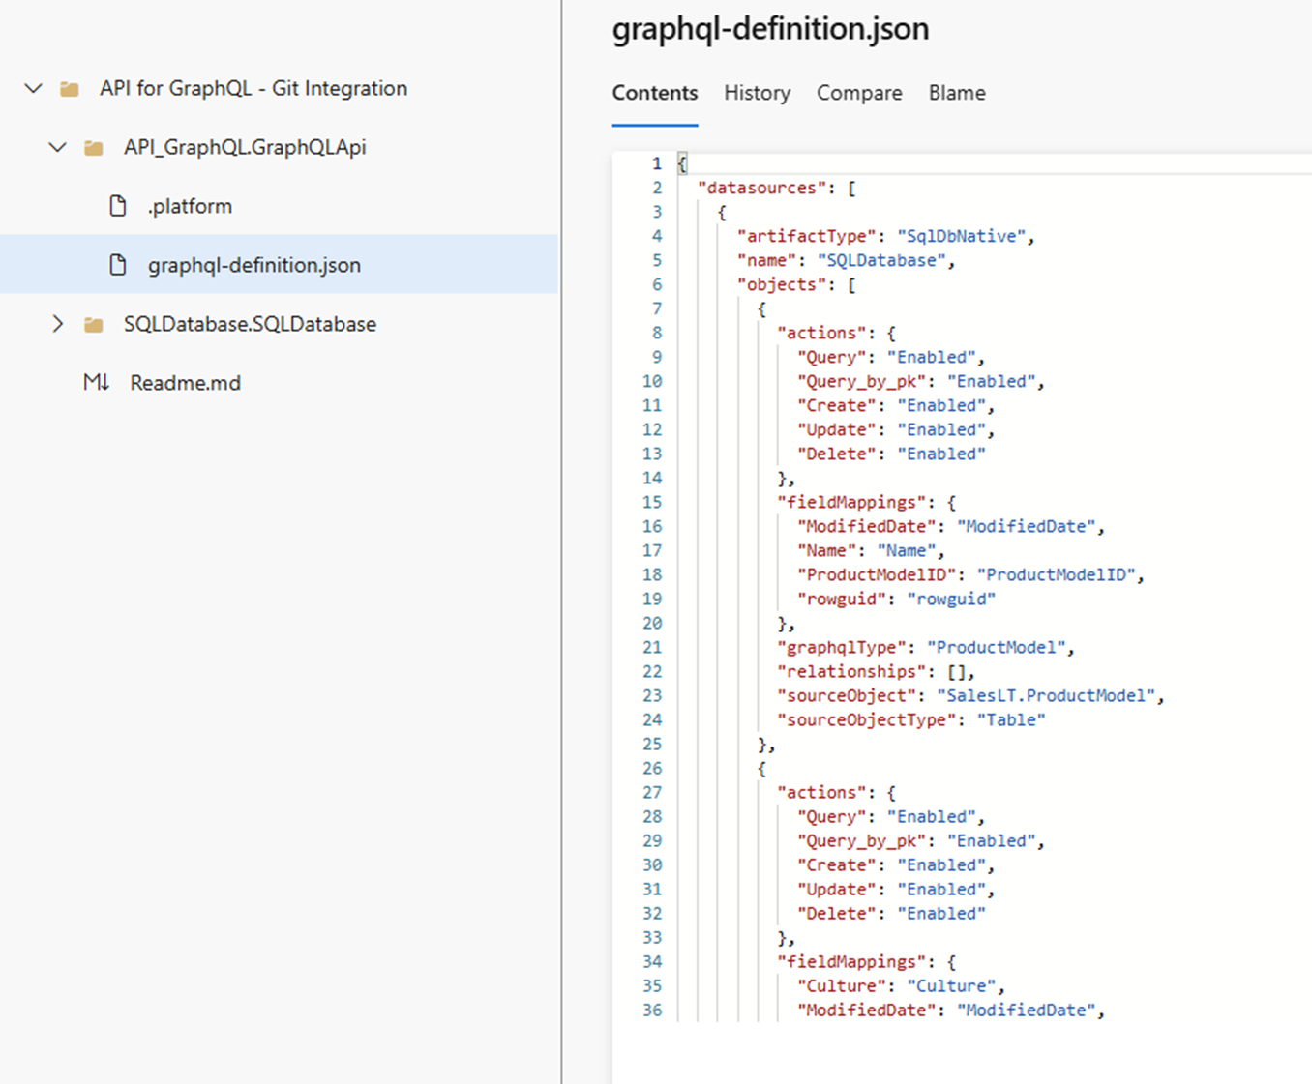Expand the SQLDatabase.SQLDatabase folder chevron

tap(58, 324)
